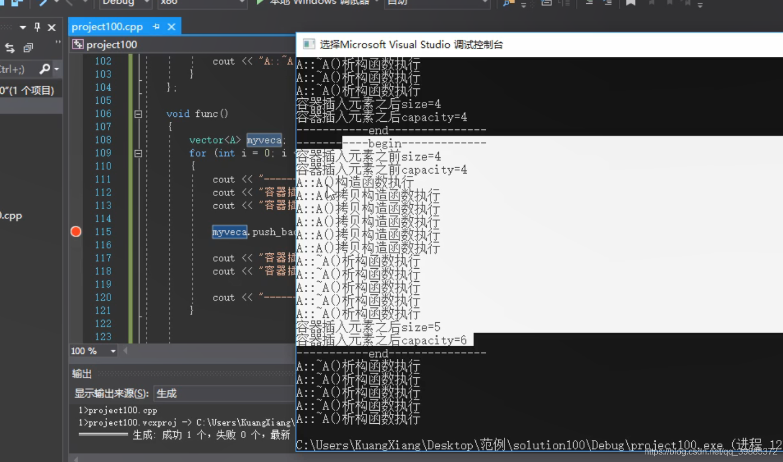The width and height of the screenshot is (783, 462).
Task: Click the vector<A> type on line 108
Action: click(215, 140)
